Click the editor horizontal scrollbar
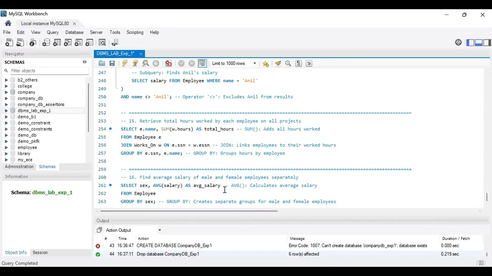Viewport: 492px width, 276px height. 189,211
